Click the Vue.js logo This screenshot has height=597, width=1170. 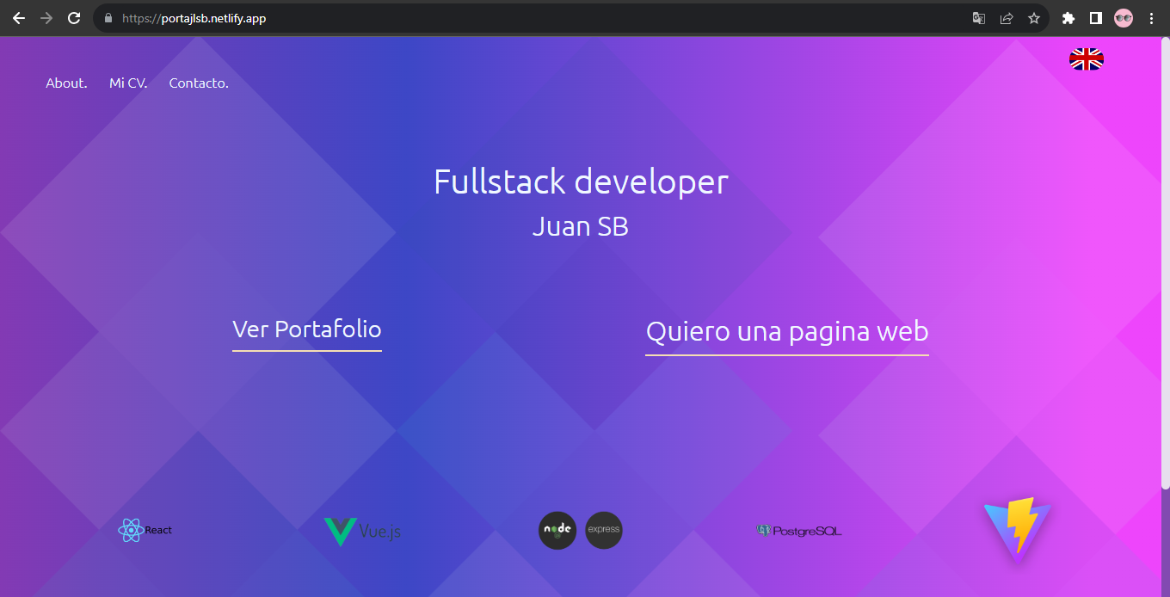(x=362, y=532)
